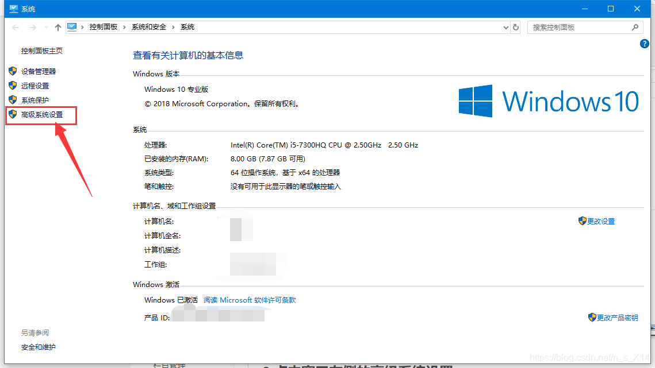Select the text 8.00 GB (7.87 GB 可用)
Image resolution: width=655 pixels, height=368 pixels.
click(x=268, y=159)
